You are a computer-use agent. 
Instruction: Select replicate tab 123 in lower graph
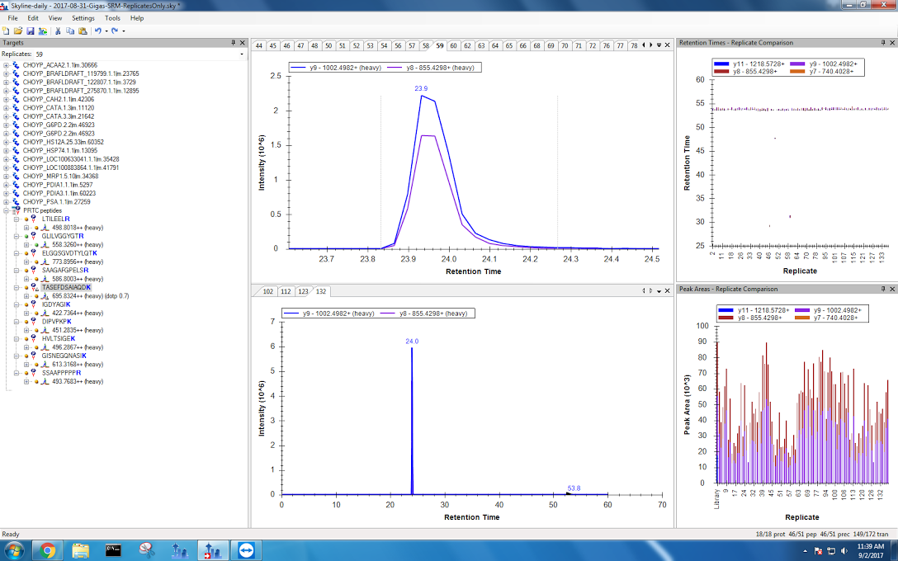pyautogui.click(x=304, y=291)
